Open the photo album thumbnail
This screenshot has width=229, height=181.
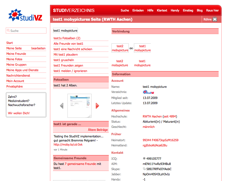tap(79, 105)
